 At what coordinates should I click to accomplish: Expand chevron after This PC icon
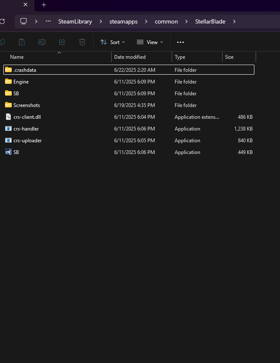pyautogui.click(x=36, y=21)
